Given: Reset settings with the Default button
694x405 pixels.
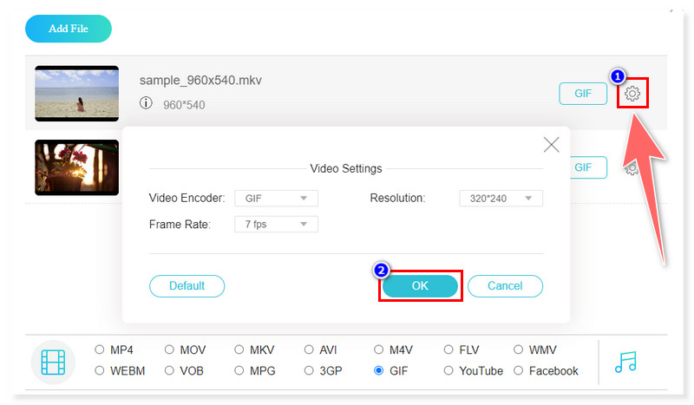Looking at the screenshot, I should click(x=187, y=286).
